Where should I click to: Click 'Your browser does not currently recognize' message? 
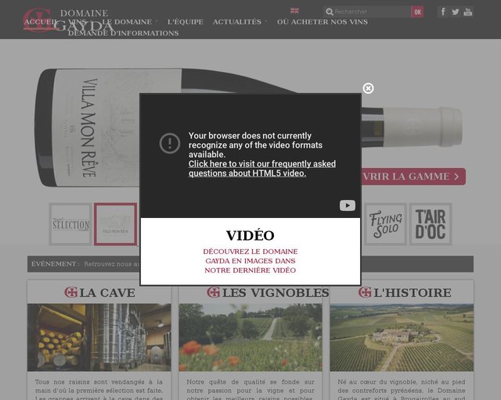coord(256,145)
